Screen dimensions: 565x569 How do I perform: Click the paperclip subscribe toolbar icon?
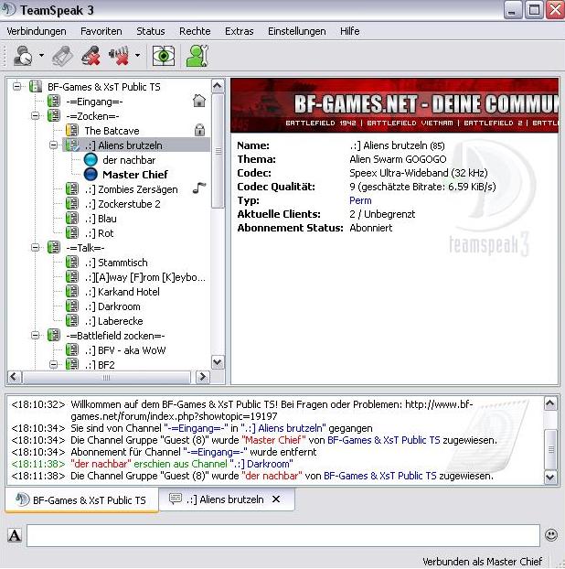pos(63,56)
